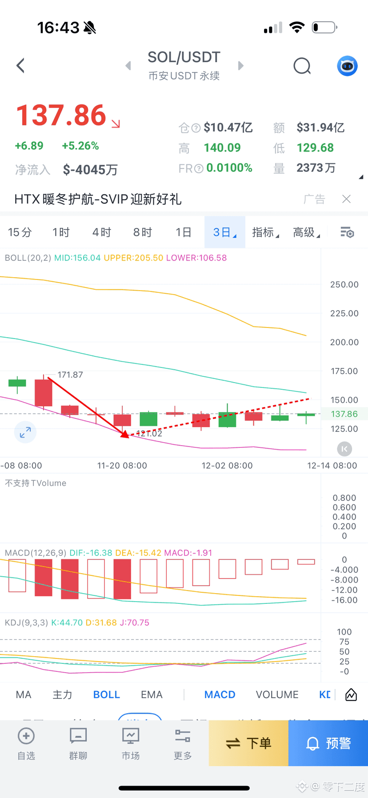This screenshot has height=798, width=368.
Task: Open the 3日 timeframe dropdown
Action: [224, 232]
